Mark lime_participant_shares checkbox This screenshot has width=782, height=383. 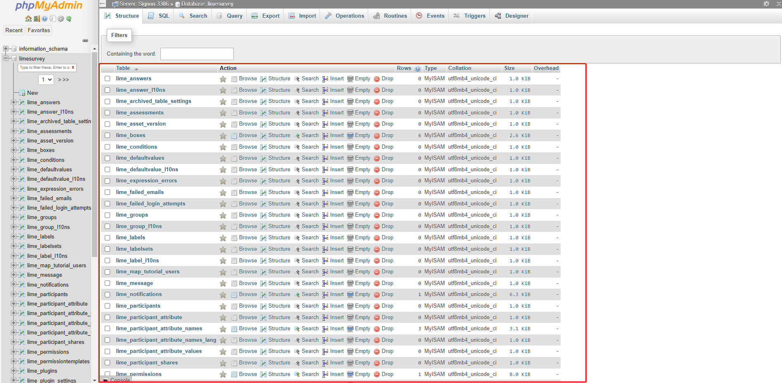point(108,363)
